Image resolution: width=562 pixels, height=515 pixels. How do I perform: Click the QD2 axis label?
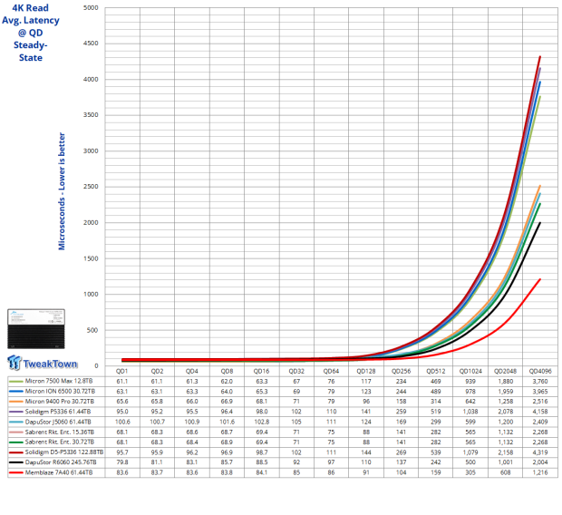pos(157,371)
